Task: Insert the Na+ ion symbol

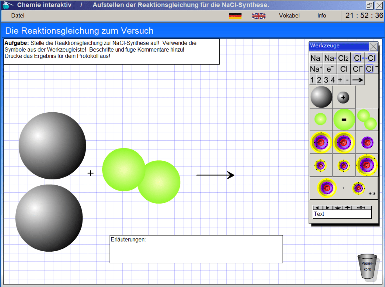Action: [x=316, y=69]
